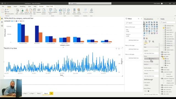
Task: Open the Date axis field dropdown
Action: pyautogui.click(x=156, y=47)
